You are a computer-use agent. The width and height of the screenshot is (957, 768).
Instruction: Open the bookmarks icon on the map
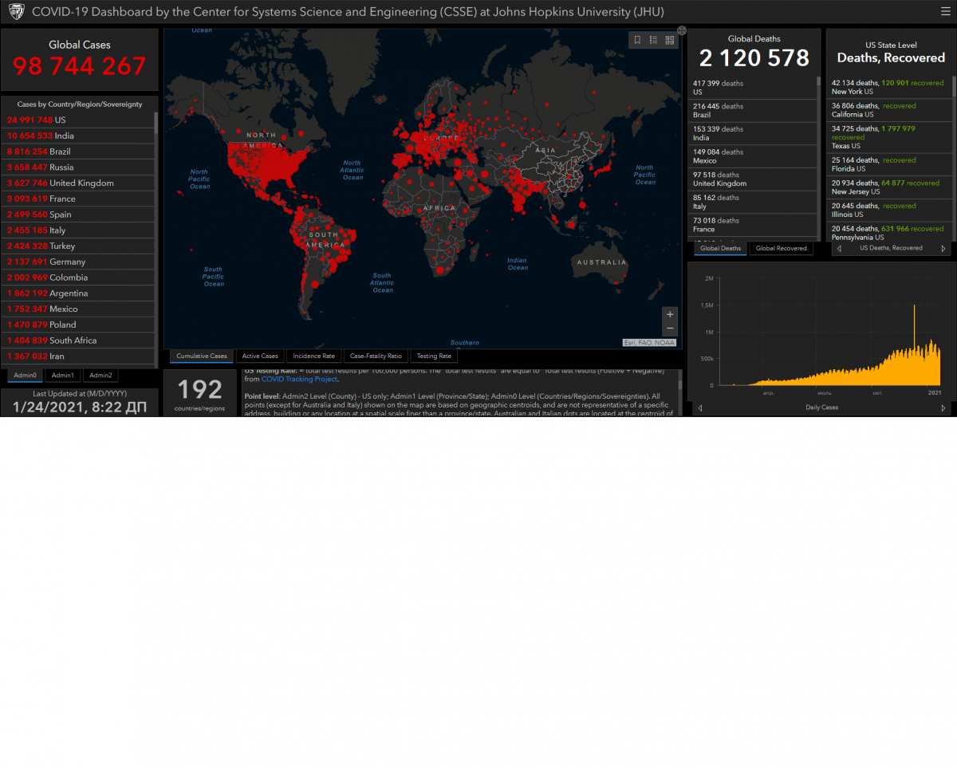click(x=637, y=40)
